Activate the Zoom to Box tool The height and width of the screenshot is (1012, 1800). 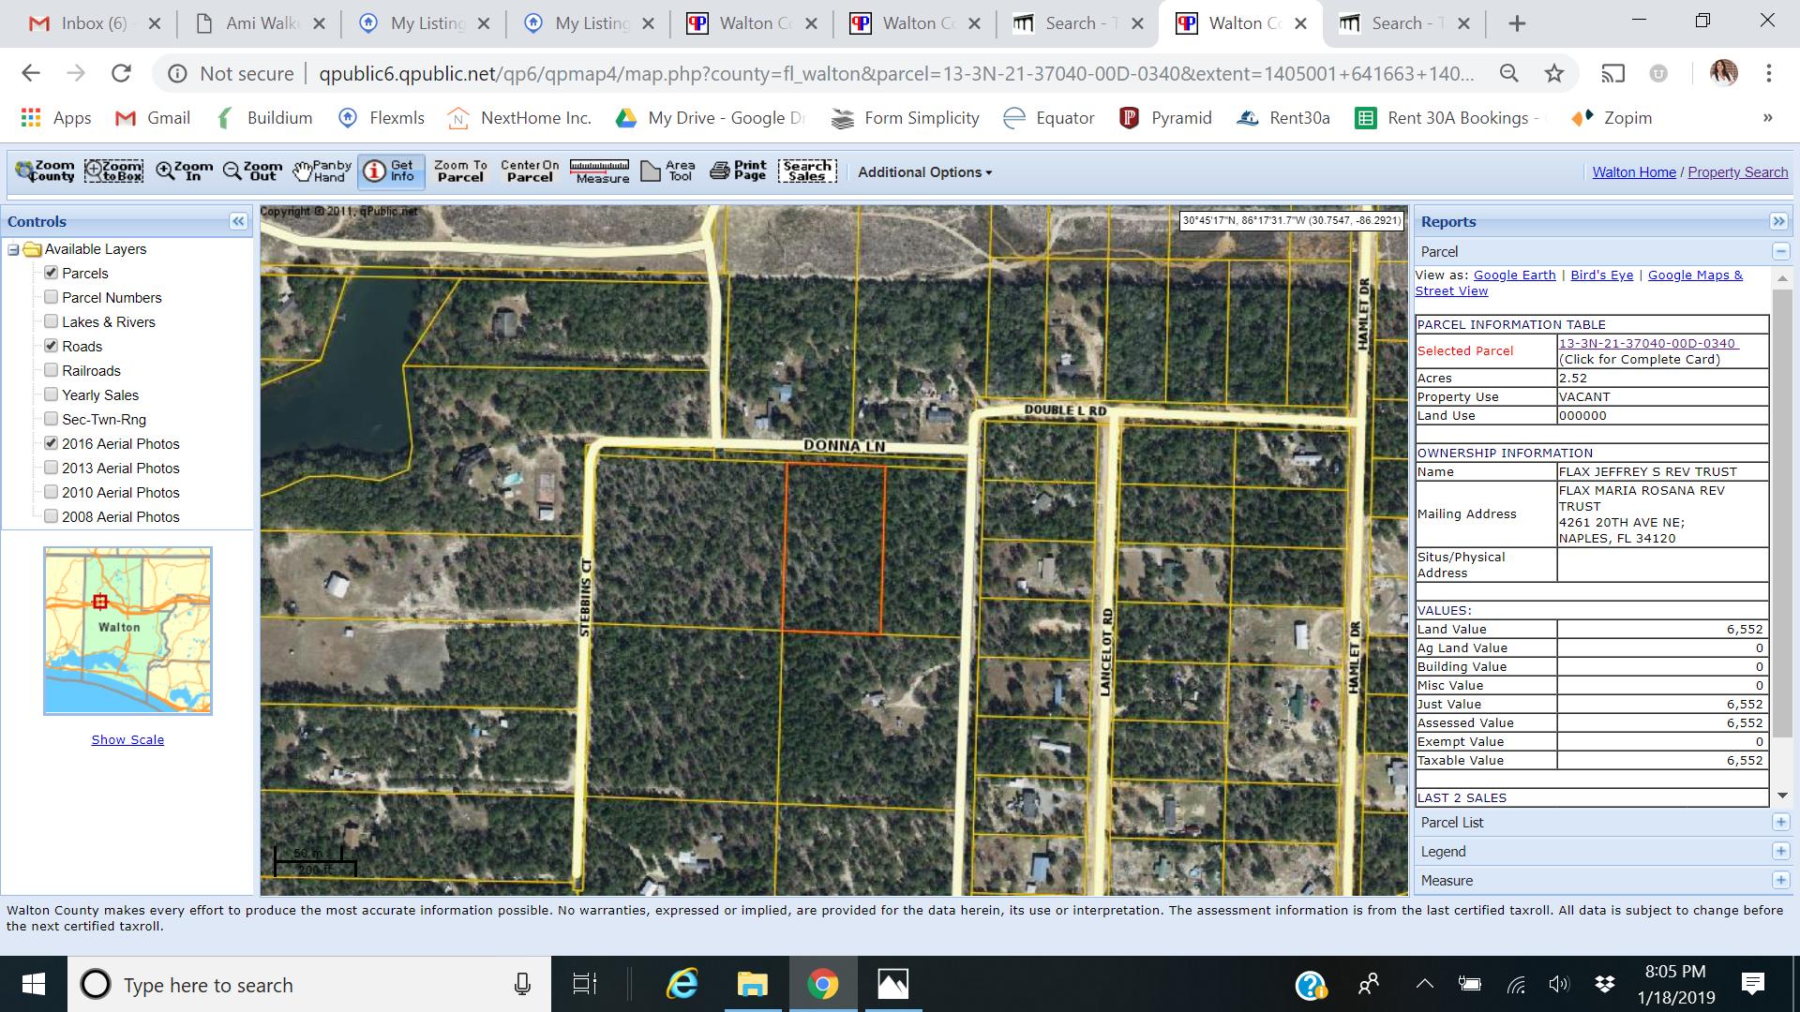pyautogui.click(x=113, y=171)
